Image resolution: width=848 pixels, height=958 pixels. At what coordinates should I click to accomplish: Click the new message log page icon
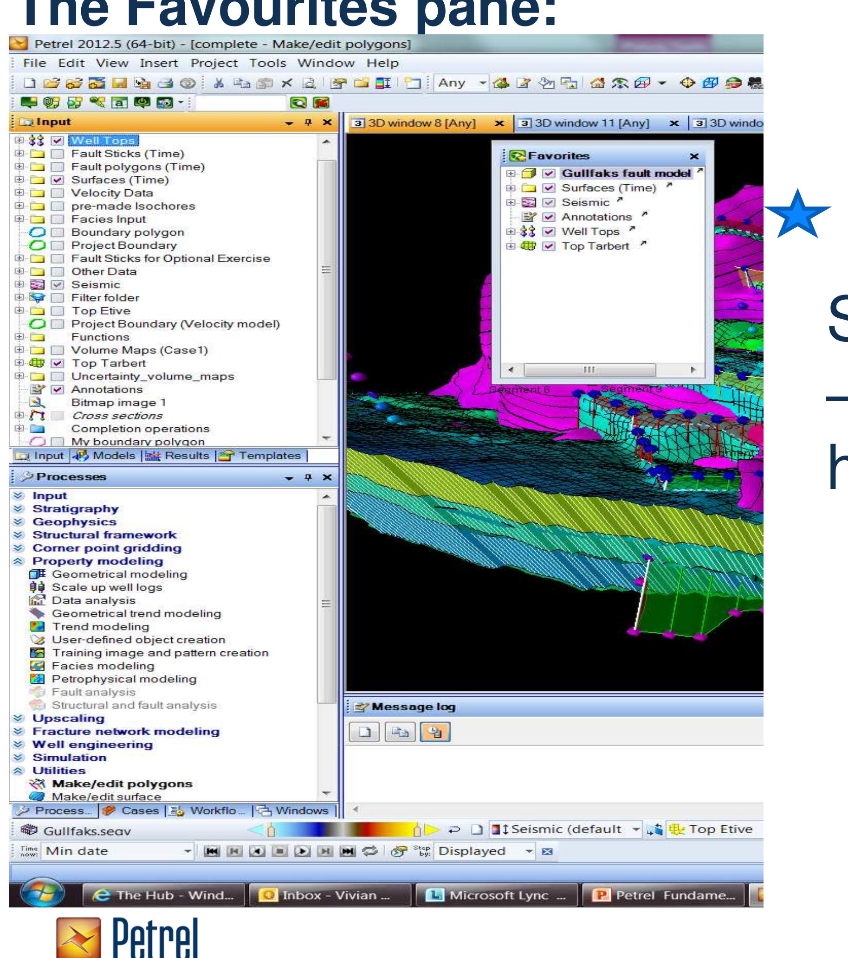(x=364, y=732)
